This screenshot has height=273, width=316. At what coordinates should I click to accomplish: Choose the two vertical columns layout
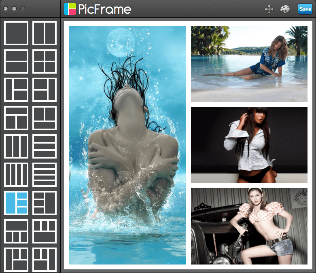click(45, 33)
